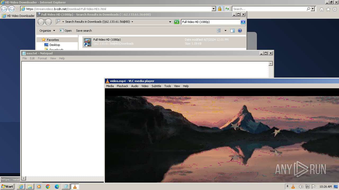Select the HD Video Downloader tab

(18, 16)
